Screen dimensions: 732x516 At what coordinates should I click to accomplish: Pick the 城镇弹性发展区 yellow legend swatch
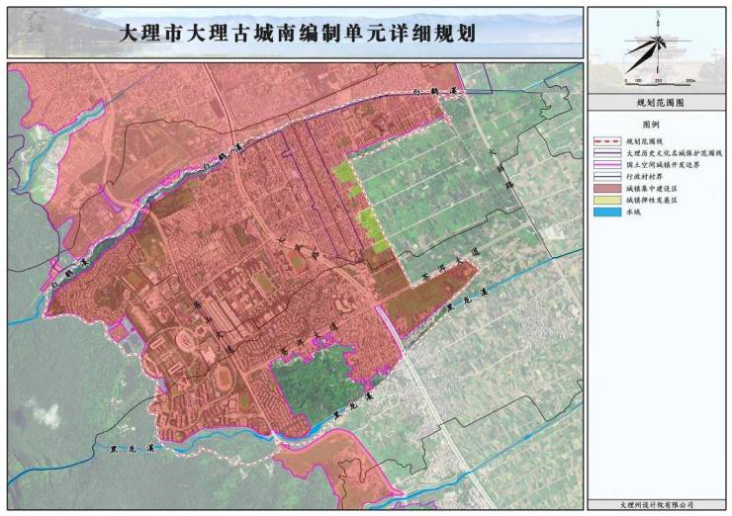(607, 200)
